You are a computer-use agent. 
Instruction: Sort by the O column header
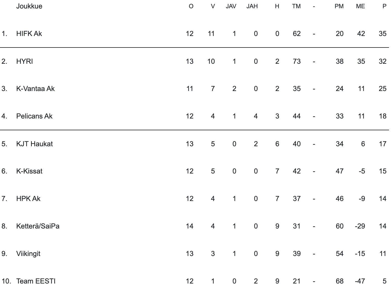point(191,6)
